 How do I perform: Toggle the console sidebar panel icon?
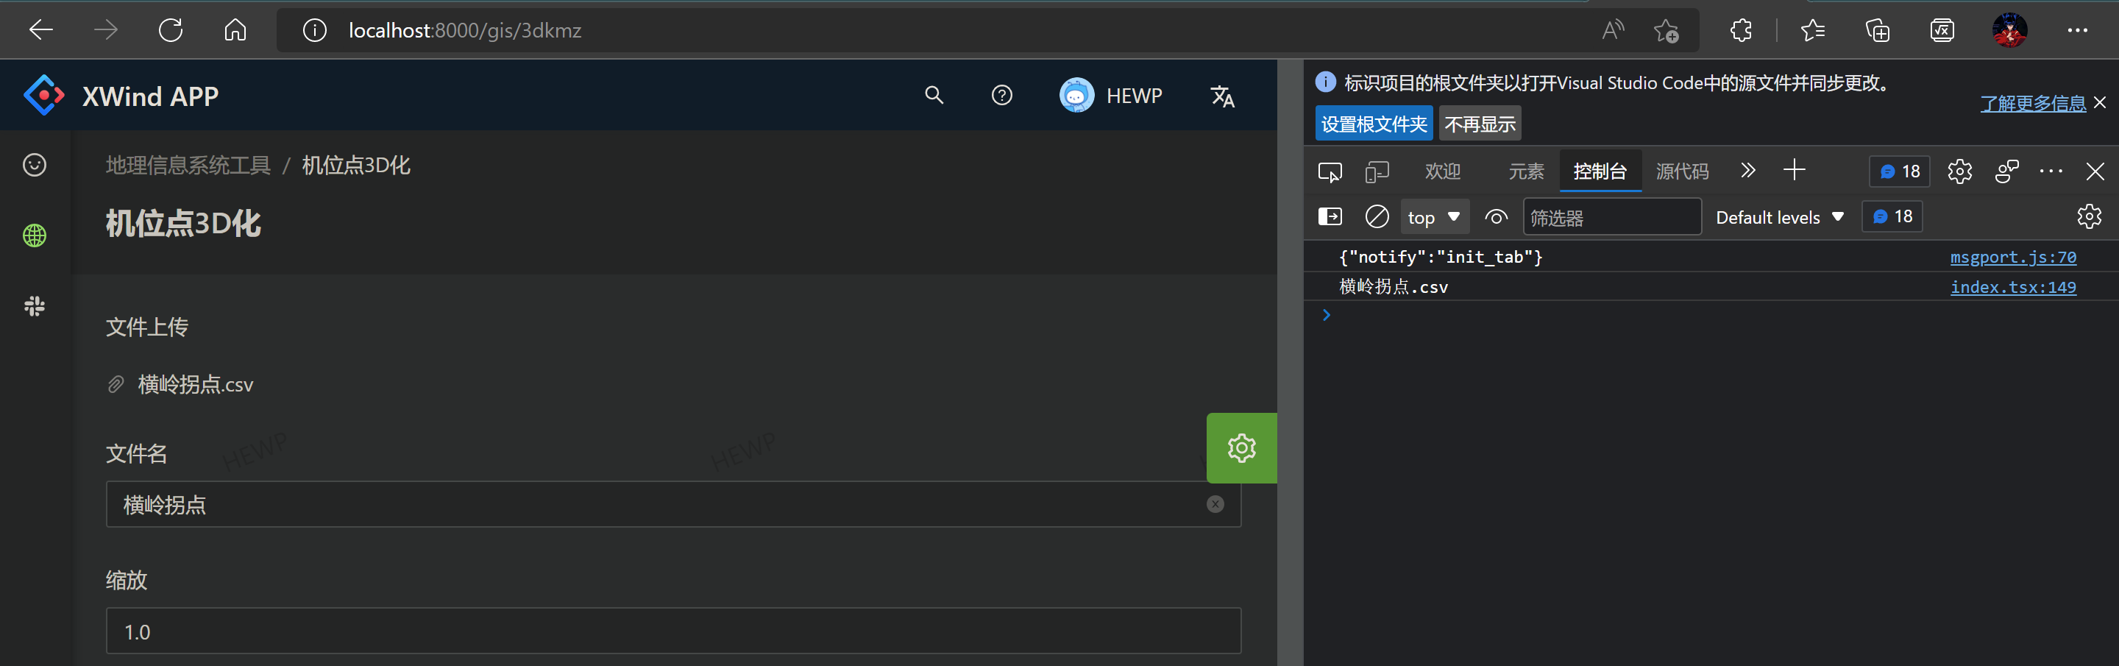(x=1330, y=216)
